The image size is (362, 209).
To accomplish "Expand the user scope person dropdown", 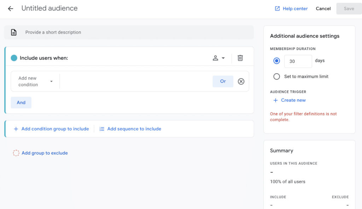I will point(218,58).
